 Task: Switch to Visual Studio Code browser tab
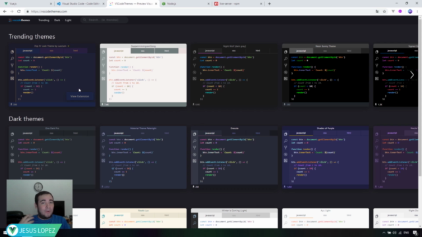point(80,4)
